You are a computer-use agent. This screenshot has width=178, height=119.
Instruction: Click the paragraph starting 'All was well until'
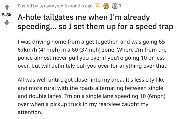pyautogui.click(x=92, y=96)
